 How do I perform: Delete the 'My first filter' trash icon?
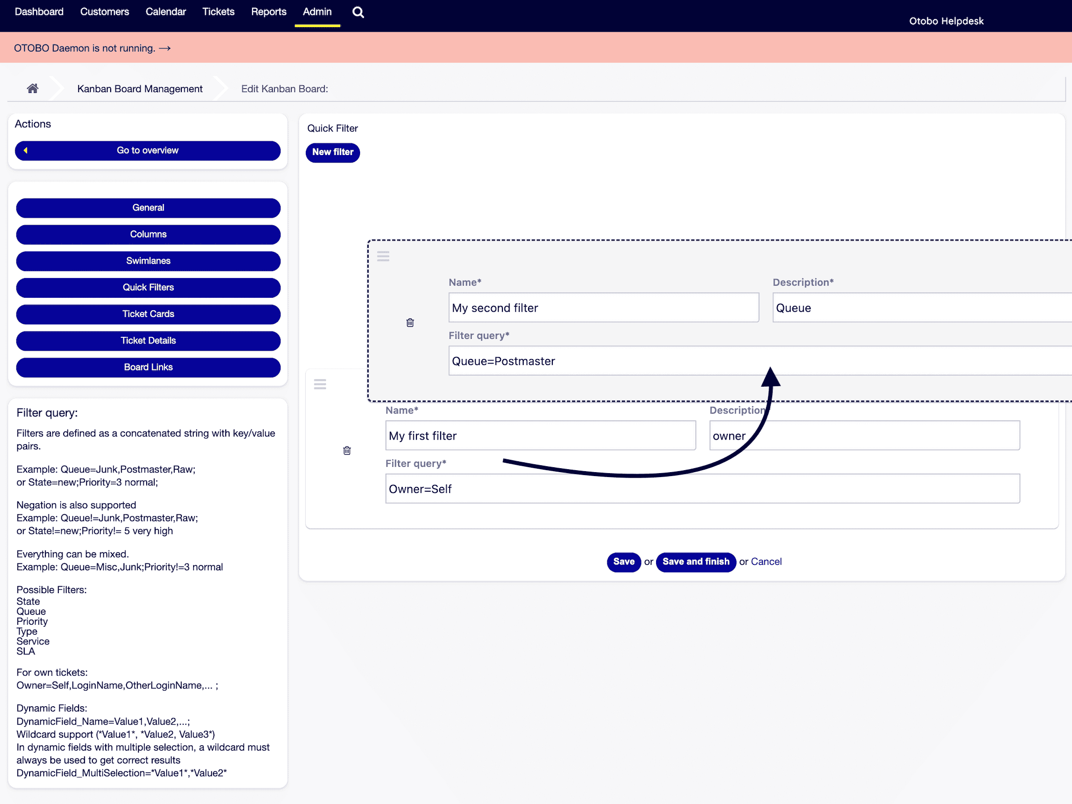pos(347,450)
